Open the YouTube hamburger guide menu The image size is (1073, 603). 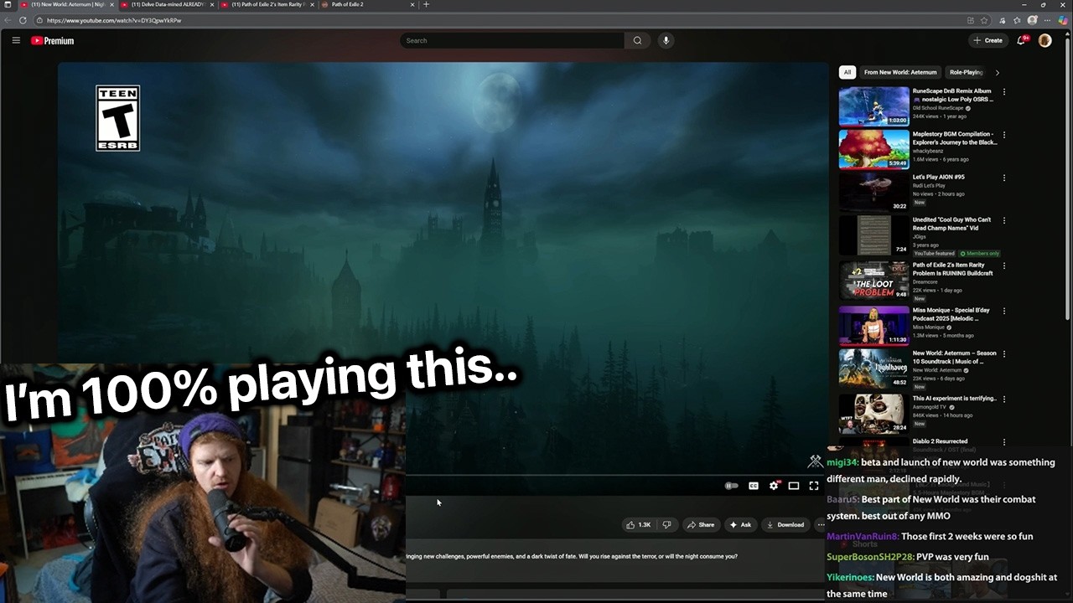16,40
